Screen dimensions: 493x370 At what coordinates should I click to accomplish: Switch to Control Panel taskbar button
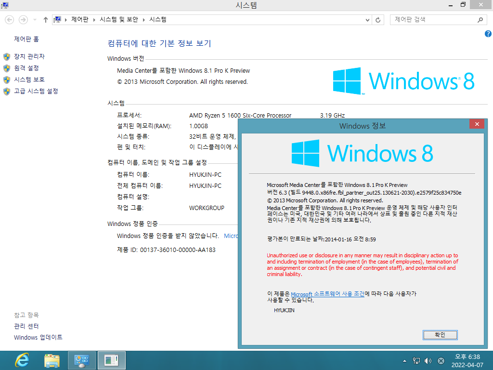82,360
